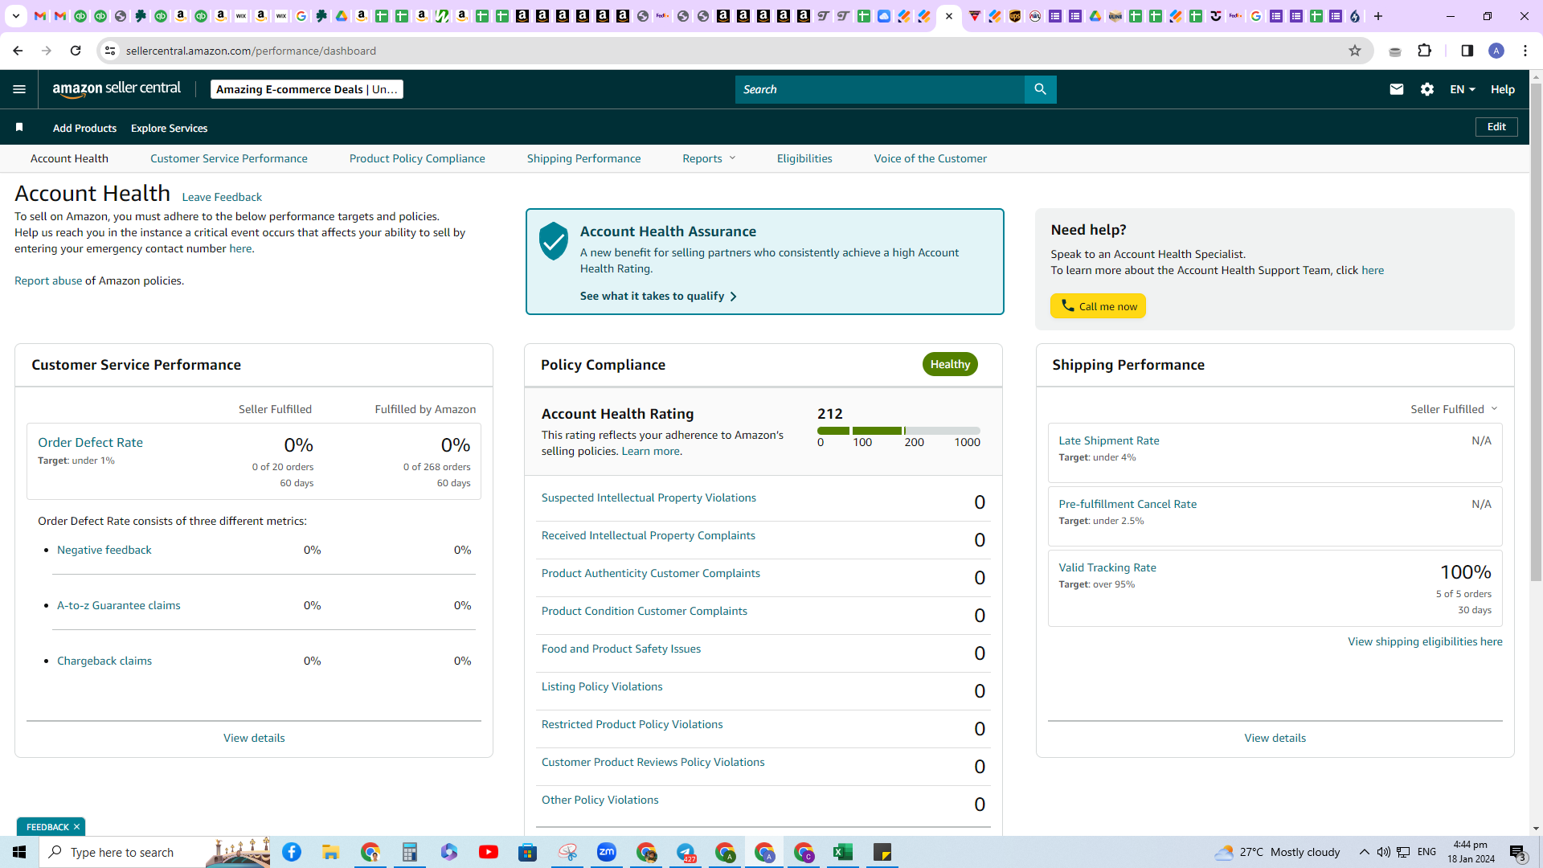Screen dimensions: 1543x868
Task: Open the Chargeback claims link
Action: pos(104,661)
